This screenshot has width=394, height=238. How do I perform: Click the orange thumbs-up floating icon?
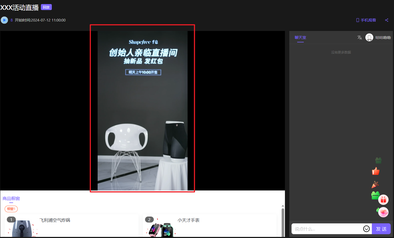pyautogui.click(x=376, y=171)
